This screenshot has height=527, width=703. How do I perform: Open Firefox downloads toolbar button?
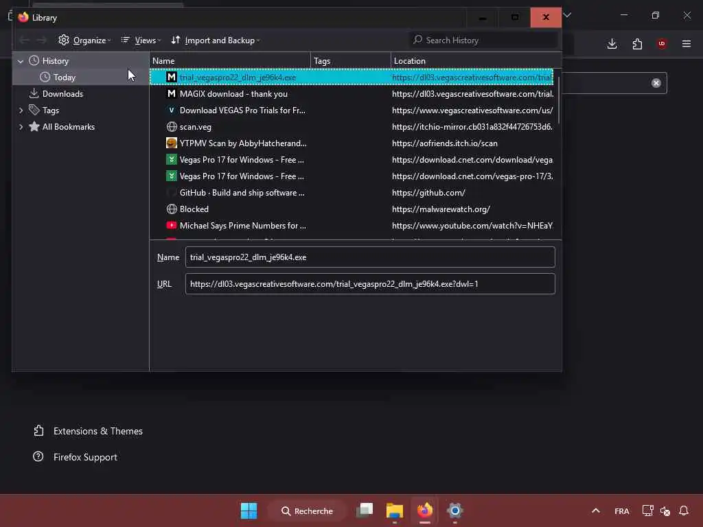(x=612, y=44)
